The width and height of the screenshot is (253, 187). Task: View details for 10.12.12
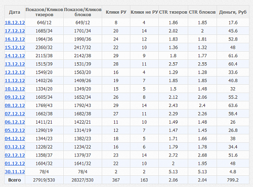coord(15,89)
